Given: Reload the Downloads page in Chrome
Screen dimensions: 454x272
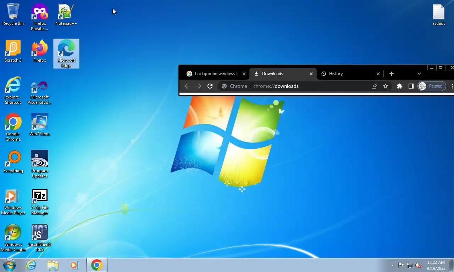Looking at the screenshot, I should tap(210, 86).
